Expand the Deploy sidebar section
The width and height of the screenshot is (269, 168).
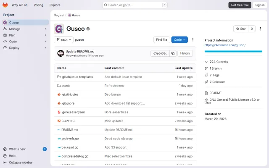point(25,48)
